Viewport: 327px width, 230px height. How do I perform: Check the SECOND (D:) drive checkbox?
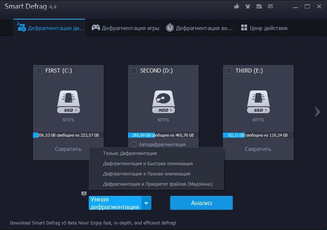pyautogui.click(x=134, y=71)
